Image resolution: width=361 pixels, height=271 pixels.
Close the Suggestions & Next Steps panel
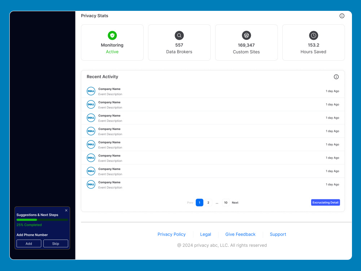pos(66,210)
